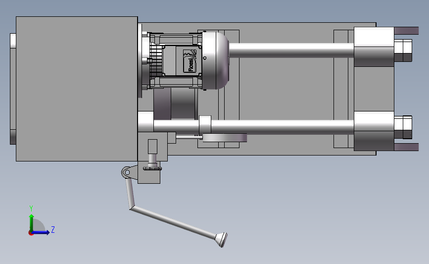Image resolution: width=429 pixels, height=264 pixels.
Task: Select the long angled lever arm
Action: [173, 221]
